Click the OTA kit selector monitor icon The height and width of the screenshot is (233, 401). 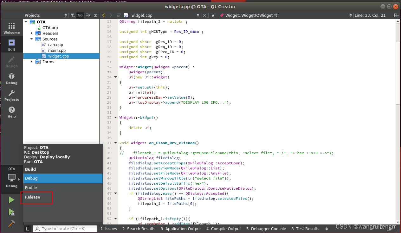(11, 178)
